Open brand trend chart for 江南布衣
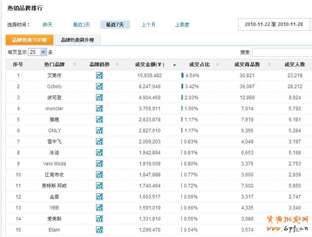This screenshot has height=237, width=312. pos(99,175)
